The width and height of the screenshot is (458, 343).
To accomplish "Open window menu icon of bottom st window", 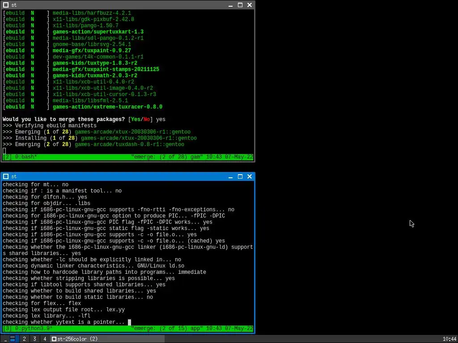I will 6,176.
